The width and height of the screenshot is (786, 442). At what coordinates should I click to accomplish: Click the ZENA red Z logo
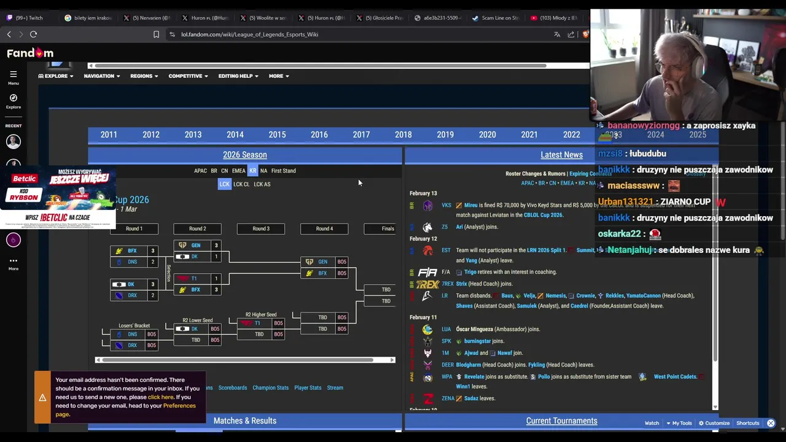coord(429,398)
